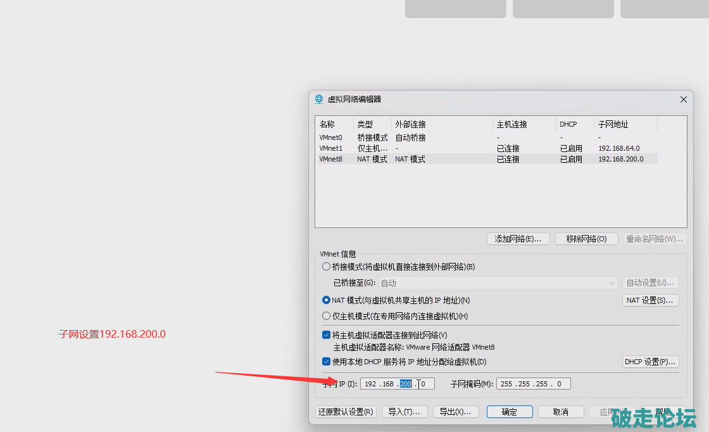Click 还原默认设置 to restore defaults
Viewport: 709px width, 432px height.
point(346,412)
